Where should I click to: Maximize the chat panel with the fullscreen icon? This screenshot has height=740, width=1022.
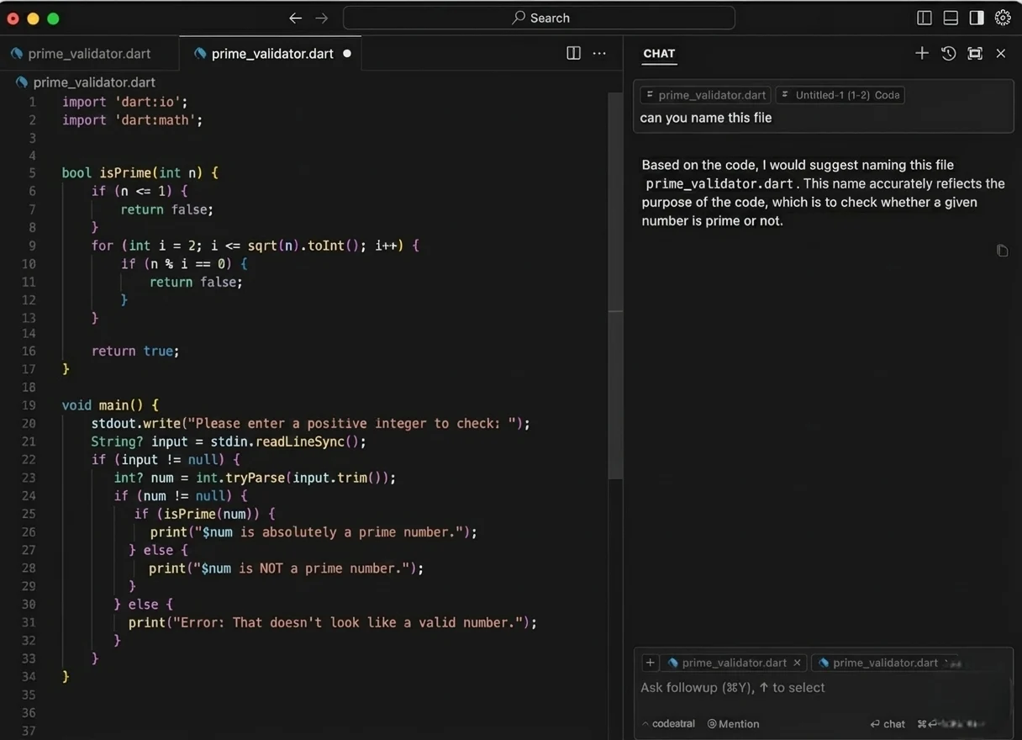(975, 53)
